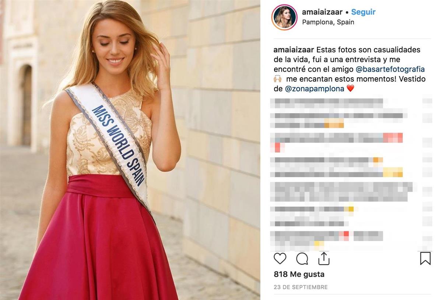Image resolution: width=442 pixels, height=300 pixels.
Task: Open amaiaizaar profile avatar
Action: pyautogui.click(x=284, y=17)
